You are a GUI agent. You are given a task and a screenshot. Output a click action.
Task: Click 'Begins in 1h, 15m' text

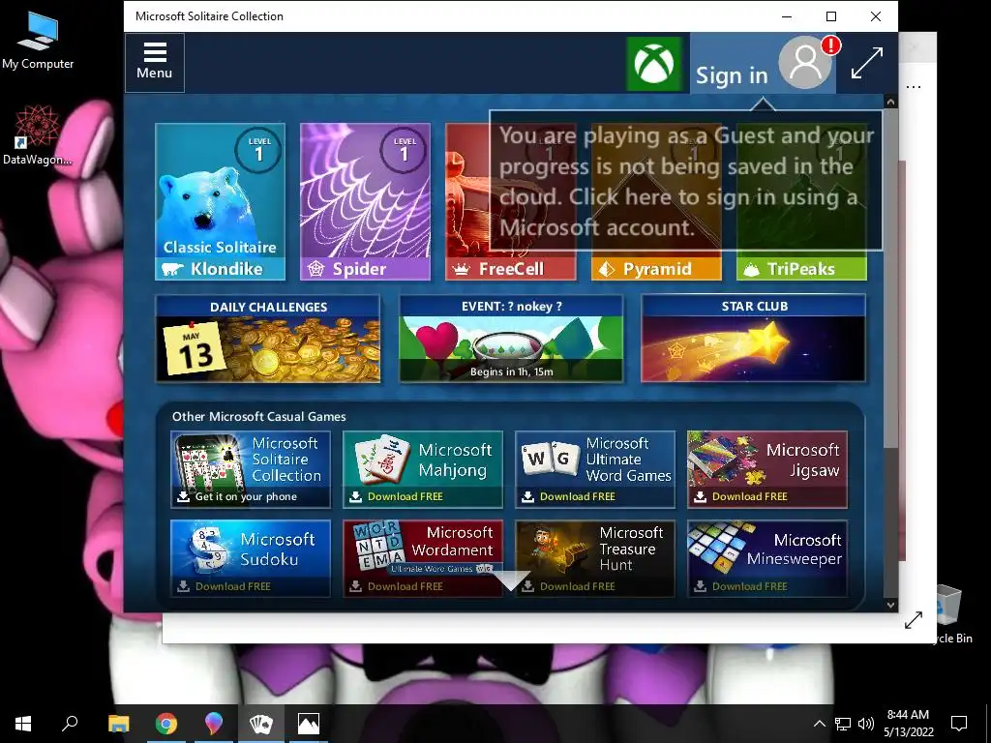coord(511,372)
